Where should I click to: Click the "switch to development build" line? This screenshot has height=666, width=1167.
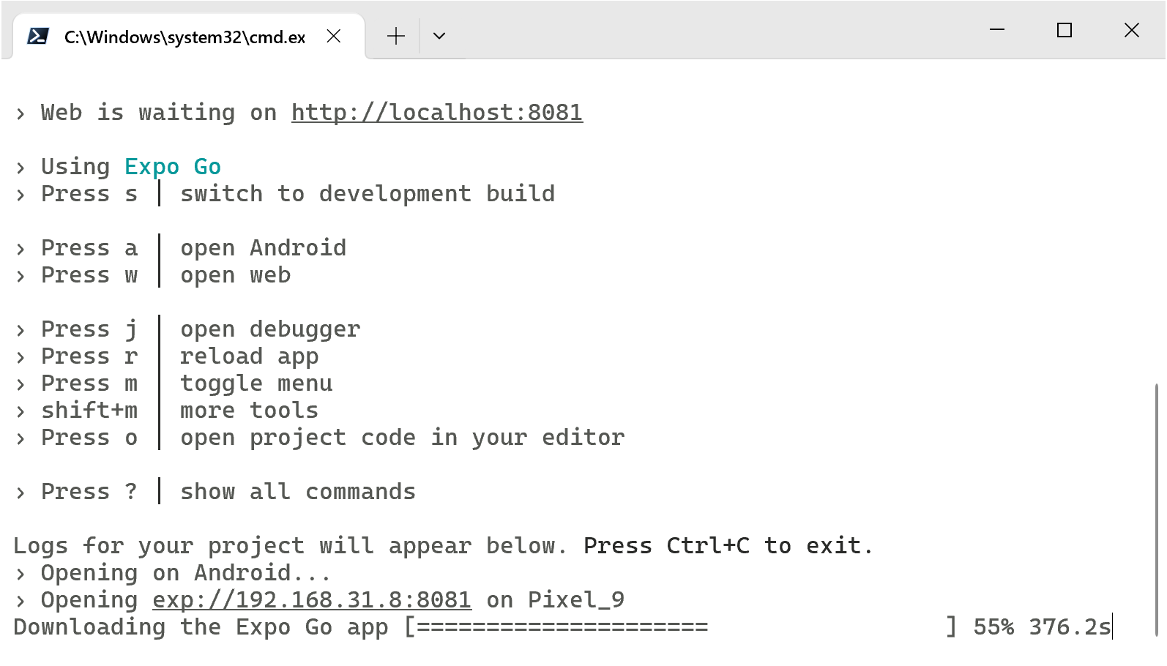368,194
